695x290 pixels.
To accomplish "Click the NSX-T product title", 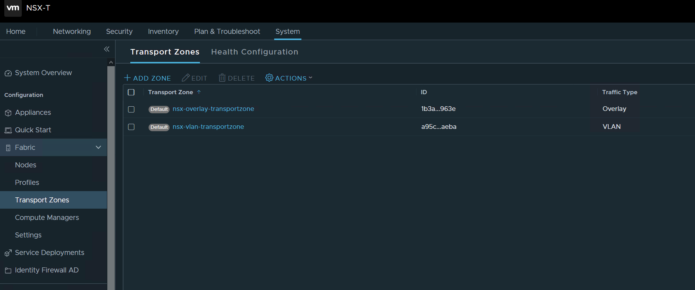I will tap(38, 8).
